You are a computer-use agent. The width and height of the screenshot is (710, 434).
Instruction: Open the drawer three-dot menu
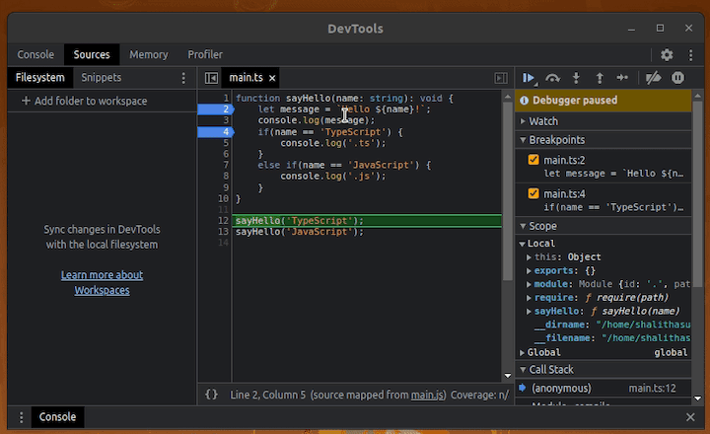[21, 417]
